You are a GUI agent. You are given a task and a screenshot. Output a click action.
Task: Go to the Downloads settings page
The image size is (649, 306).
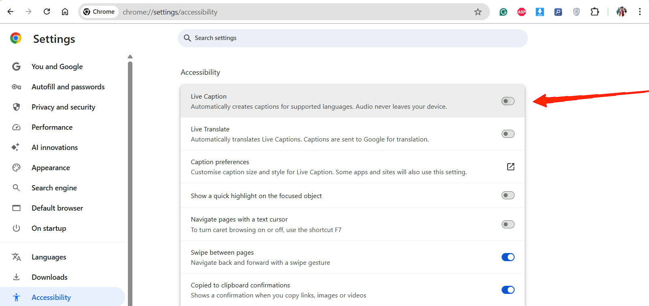tap(49, 277)
